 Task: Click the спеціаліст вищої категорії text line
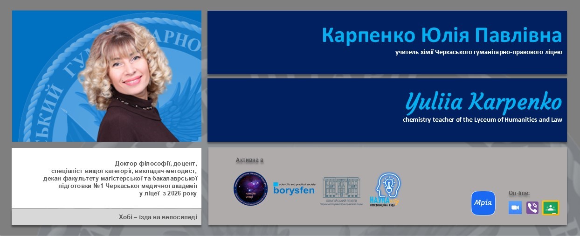(124, 171)
